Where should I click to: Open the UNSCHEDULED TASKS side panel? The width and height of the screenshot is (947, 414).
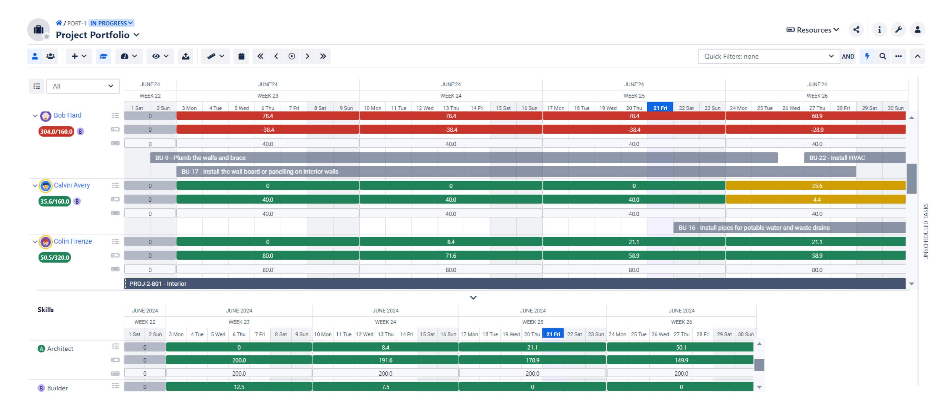926,232
